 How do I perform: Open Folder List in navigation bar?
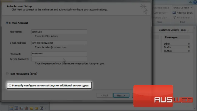click(x=37, y=108)
